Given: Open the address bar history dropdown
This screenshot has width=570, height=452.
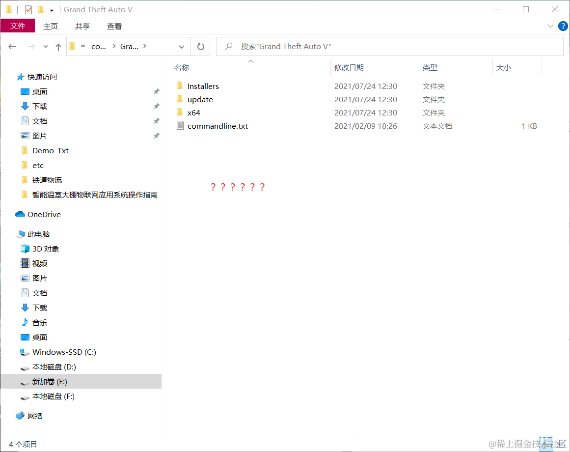Looking at the screenshot, I should click(x=182, y=47).
